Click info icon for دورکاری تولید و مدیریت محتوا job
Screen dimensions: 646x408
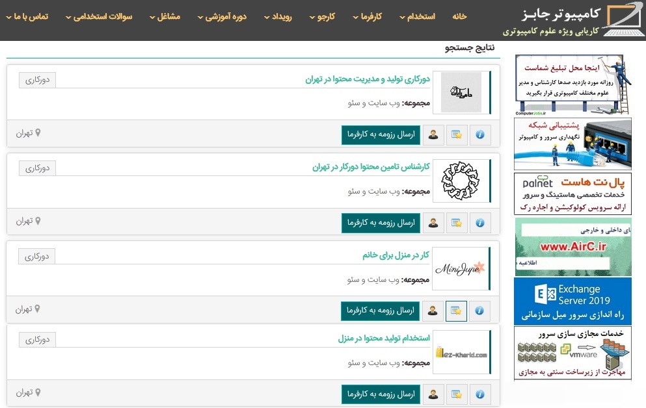click(x=480, y=134)
